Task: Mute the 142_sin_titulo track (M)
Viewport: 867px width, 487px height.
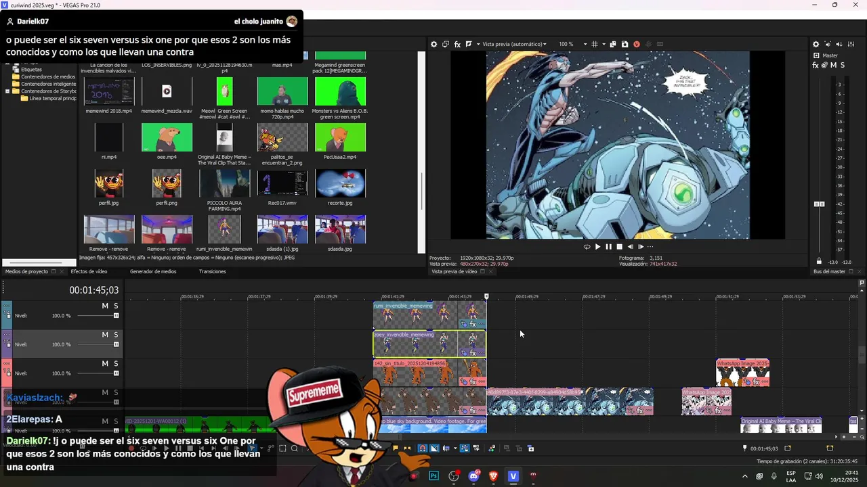Action: point(105,364)
